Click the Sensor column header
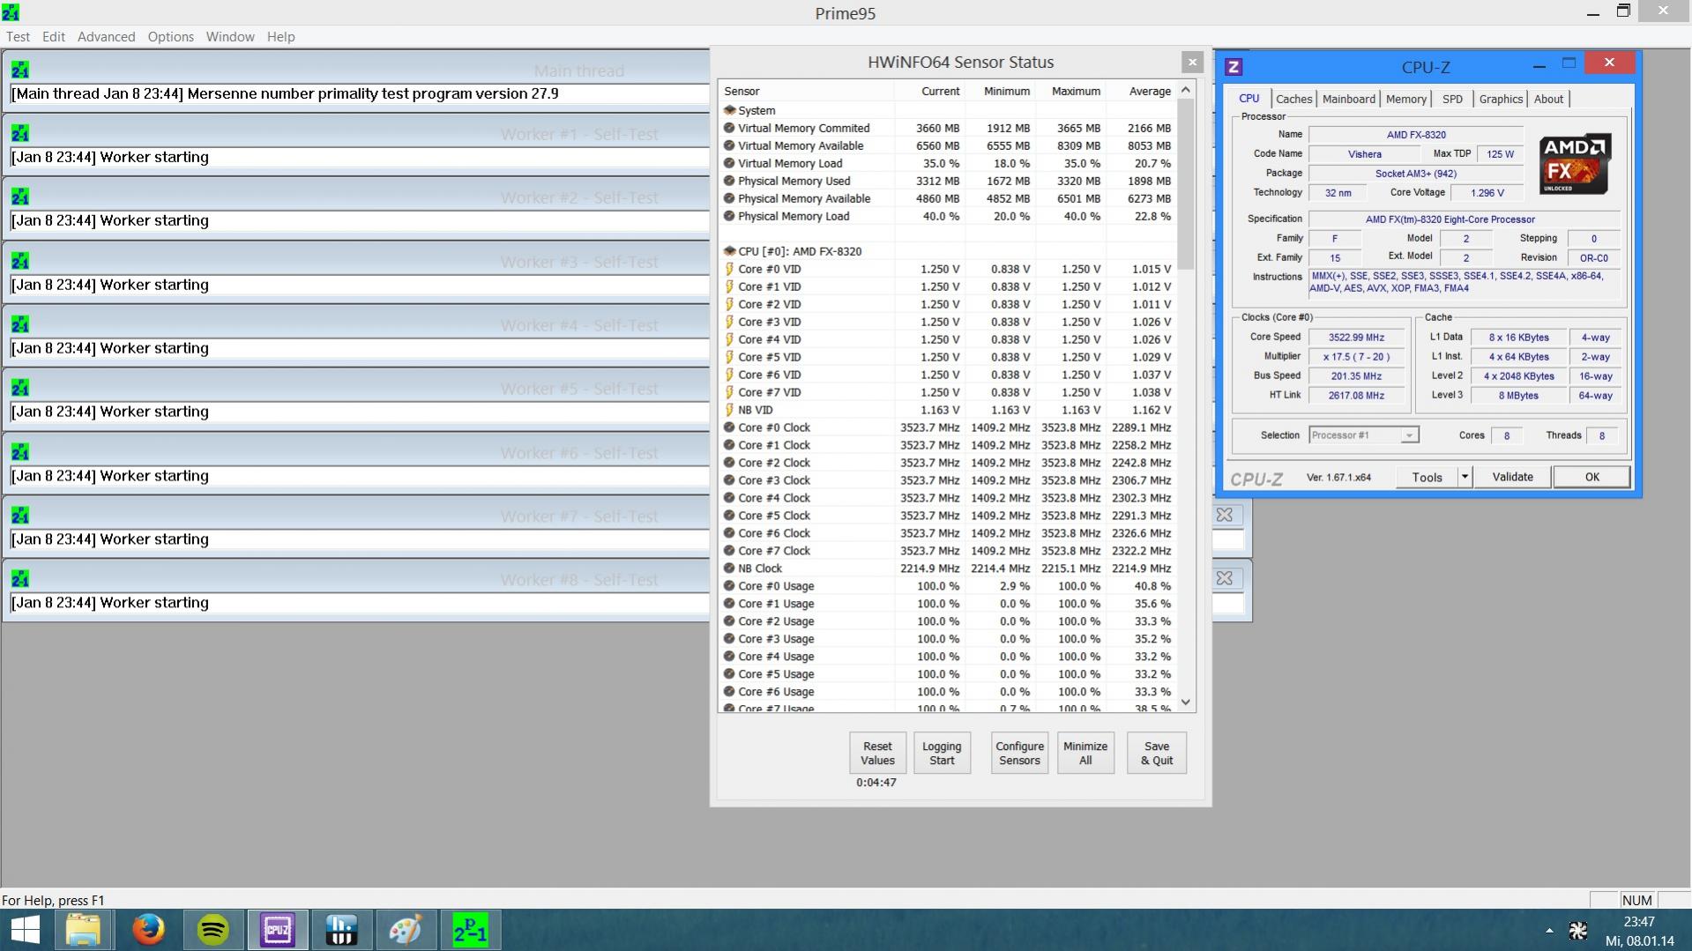The width and height of the screenshot is (1692, 951). (x=807, y=91)
